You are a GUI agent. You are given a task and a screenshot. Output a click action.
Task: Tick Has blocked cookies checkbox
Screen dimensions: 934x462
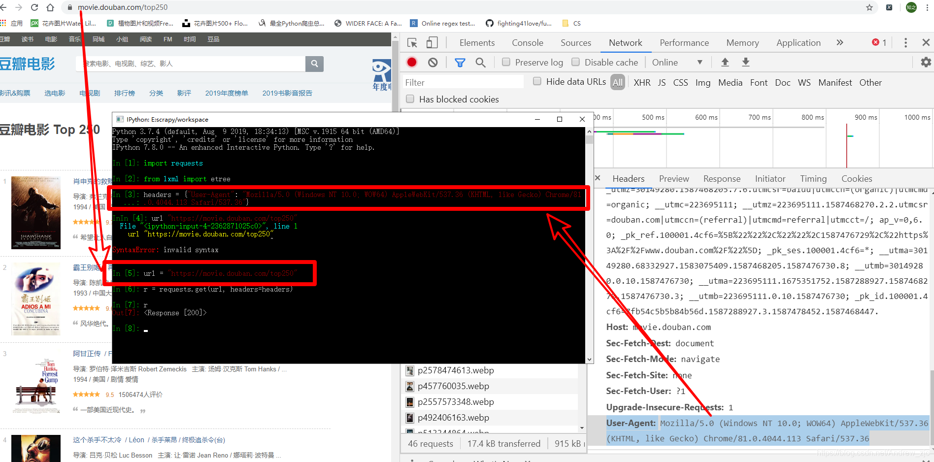click(x=410, y=99)
